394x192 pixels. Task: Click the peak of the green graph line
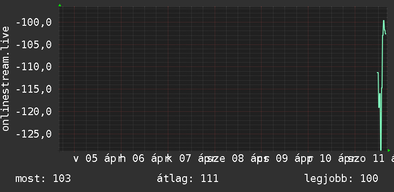383,21
